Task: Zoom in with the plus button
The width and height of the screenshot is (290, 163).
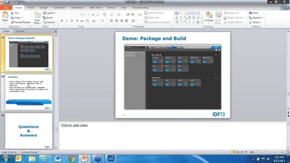Action: (x=282, y=152)
